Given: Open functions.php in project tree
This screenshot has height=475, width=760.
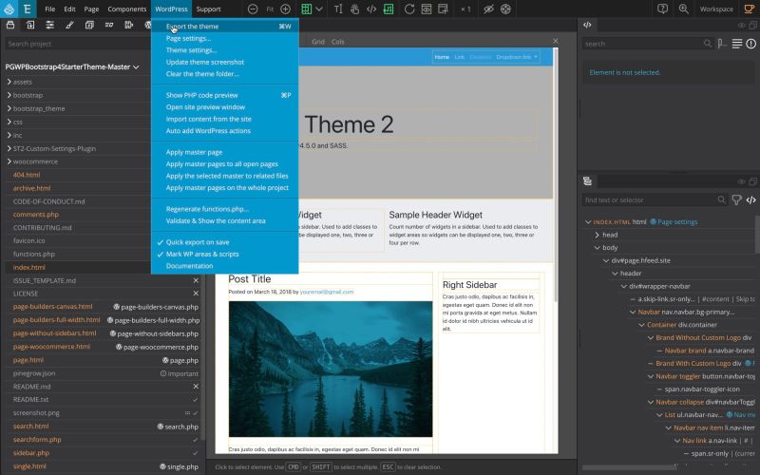Looking at the screenshot, I should click(33, 254).
